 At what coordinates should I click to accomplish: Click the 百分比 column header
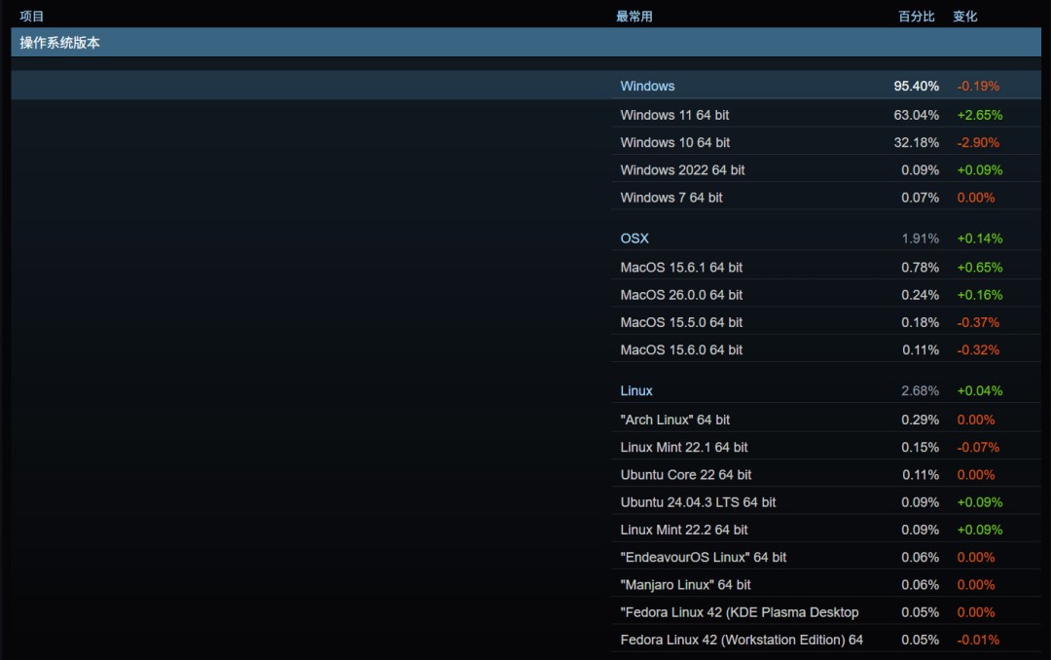point(915,16)
